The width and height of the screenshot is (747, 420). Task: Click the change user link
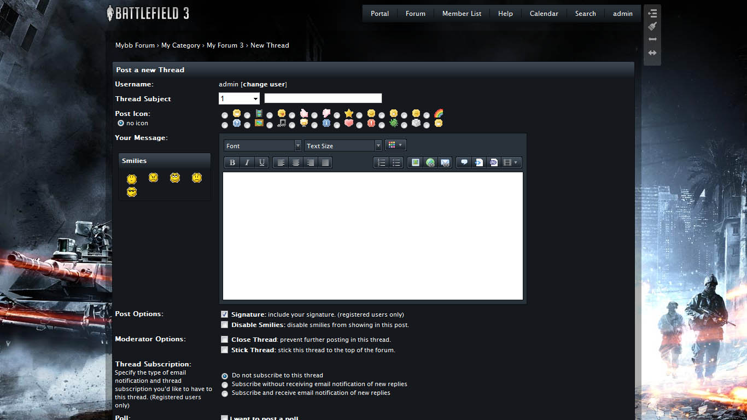pyautogui.click(x=264, y=85)
